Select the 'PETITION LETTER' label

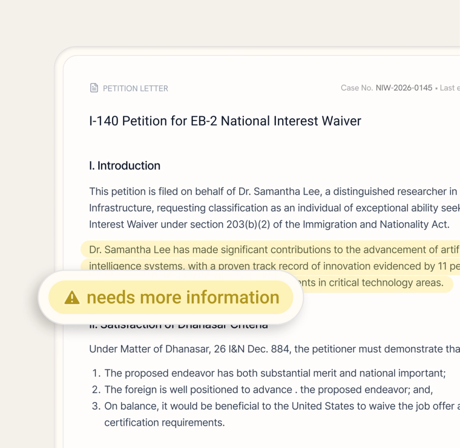coord(135,88)
